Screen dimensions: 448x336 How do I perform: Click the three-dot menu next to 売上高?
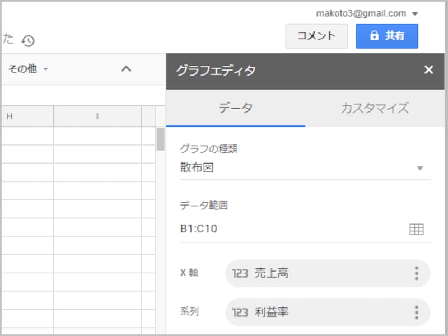pos(416,274)
